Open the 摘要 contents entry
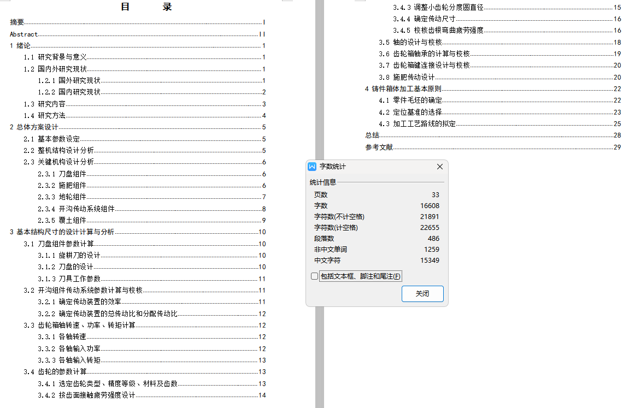 point(138,22)
